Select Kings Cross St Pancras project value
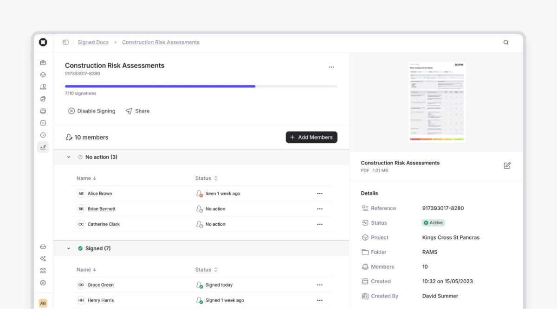 451,238
